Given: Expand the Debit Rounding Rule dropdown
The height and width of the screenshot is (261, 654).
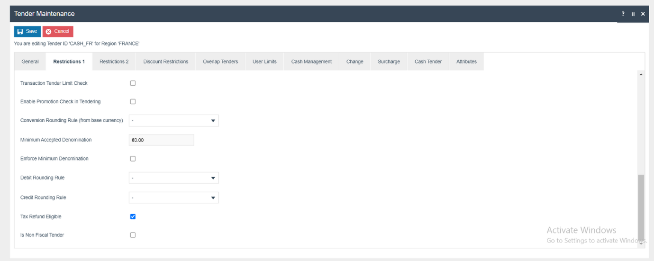Looking at the screenshot, I should pos(173,178).
